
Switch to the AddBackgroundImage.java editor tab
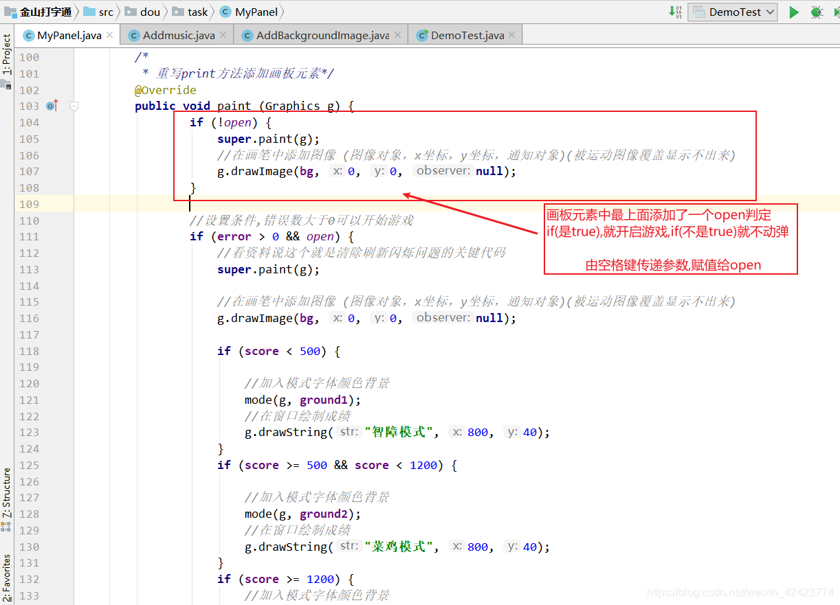[321, 35]
